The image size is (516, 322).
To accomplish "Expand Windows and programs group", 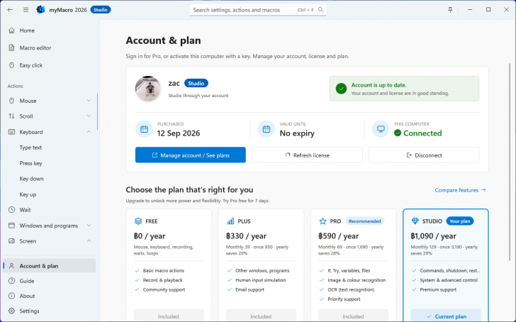I will pos(50,226).
